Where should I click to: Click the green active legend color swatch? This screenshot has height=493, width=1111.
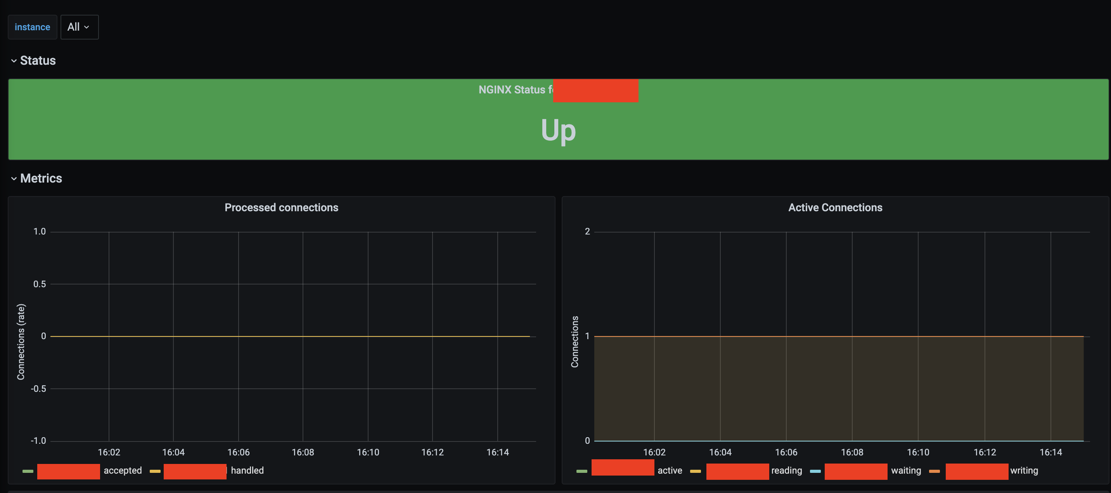click(581, 471)
